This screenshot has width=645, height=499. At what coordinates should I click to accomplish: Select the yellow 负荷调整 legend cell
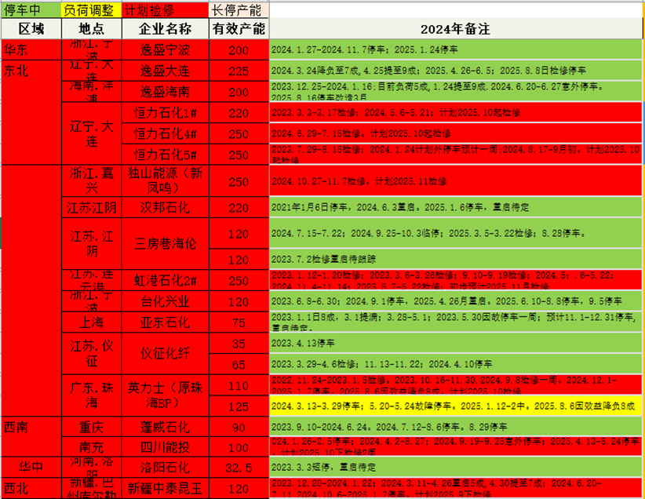point(91,10)
